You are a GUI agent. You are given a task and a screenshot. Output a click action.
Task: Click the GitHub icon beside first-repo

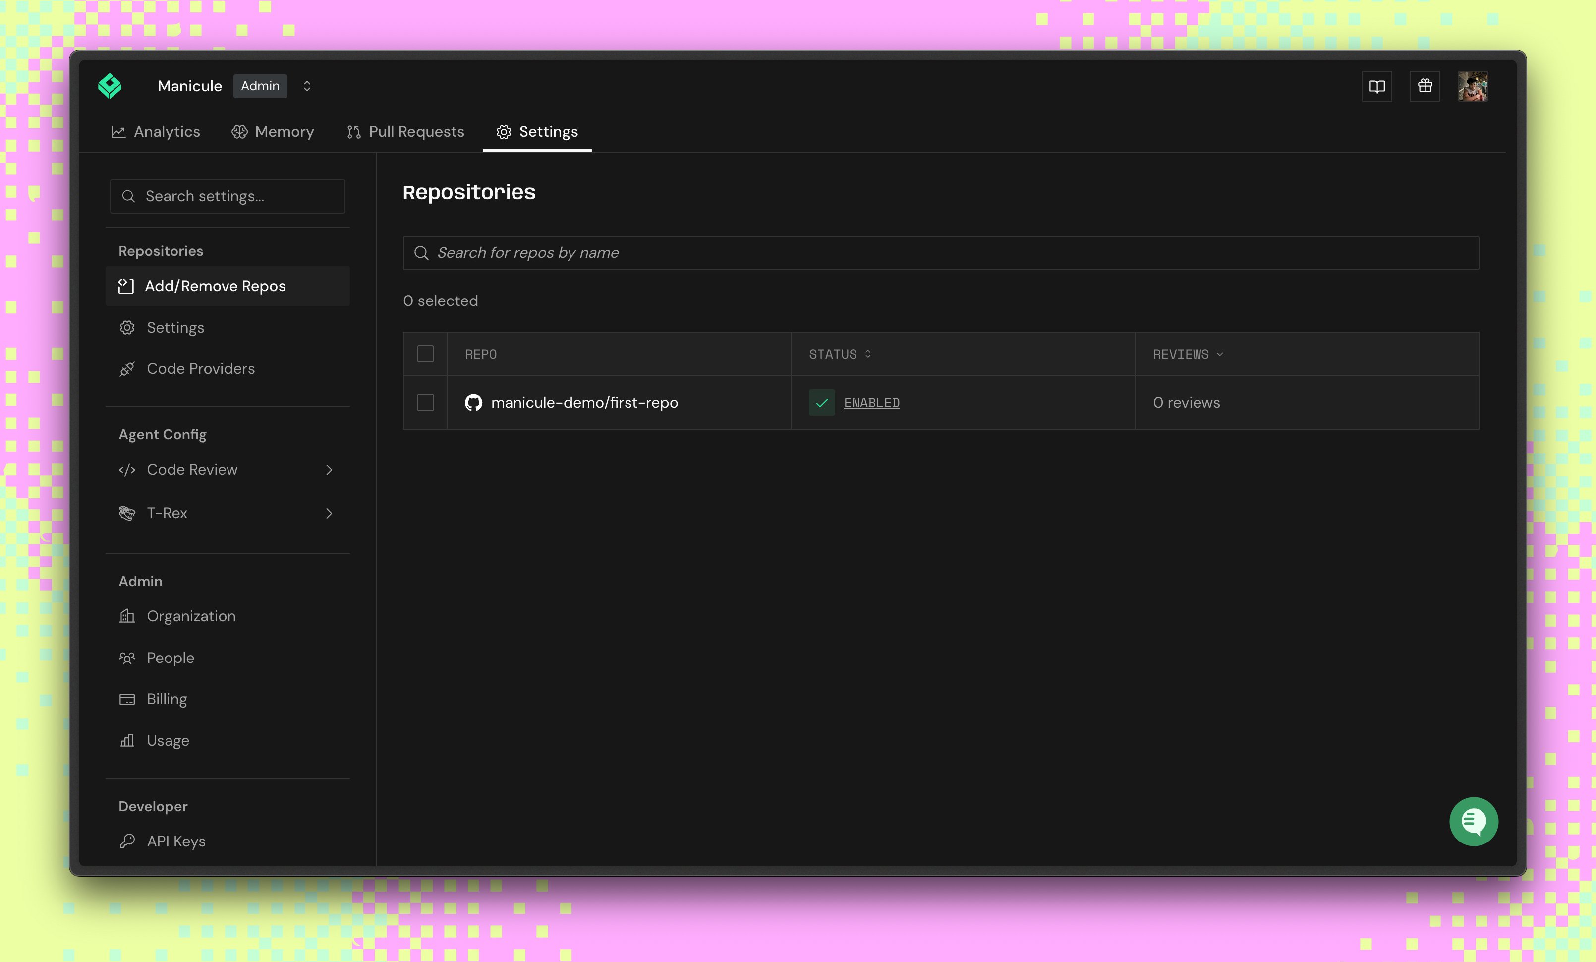473,403
